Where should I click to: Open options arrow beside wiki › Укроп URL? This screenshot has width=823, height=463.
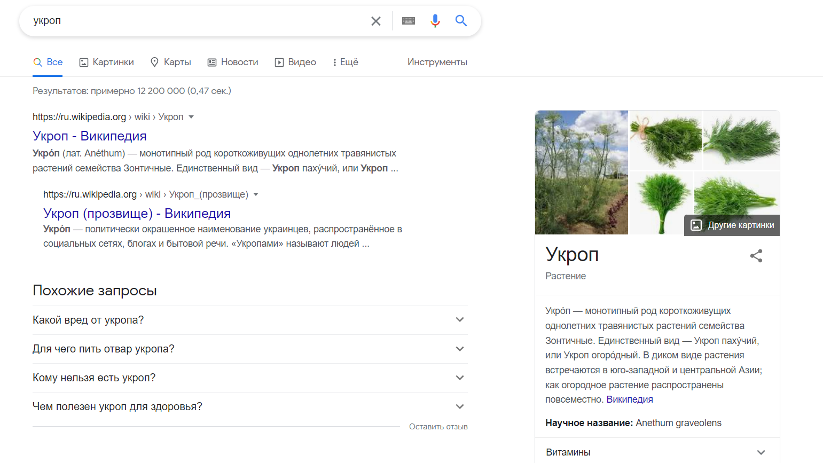pyautogui.click(x=191, y=117)
